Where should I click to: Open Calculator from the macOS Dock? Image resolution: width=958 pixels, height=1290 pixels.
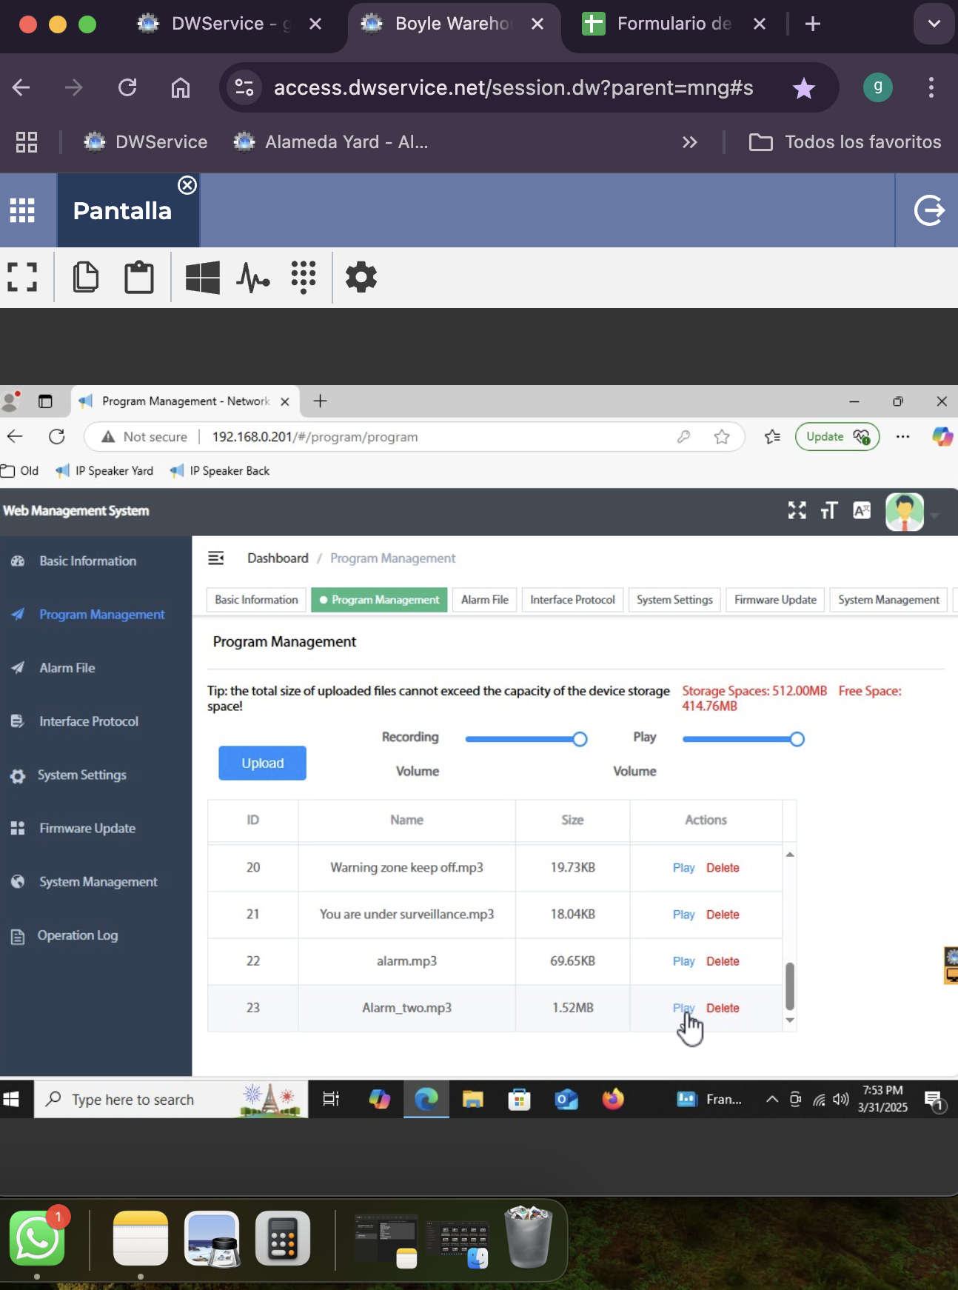click(x=283, y=1238)
